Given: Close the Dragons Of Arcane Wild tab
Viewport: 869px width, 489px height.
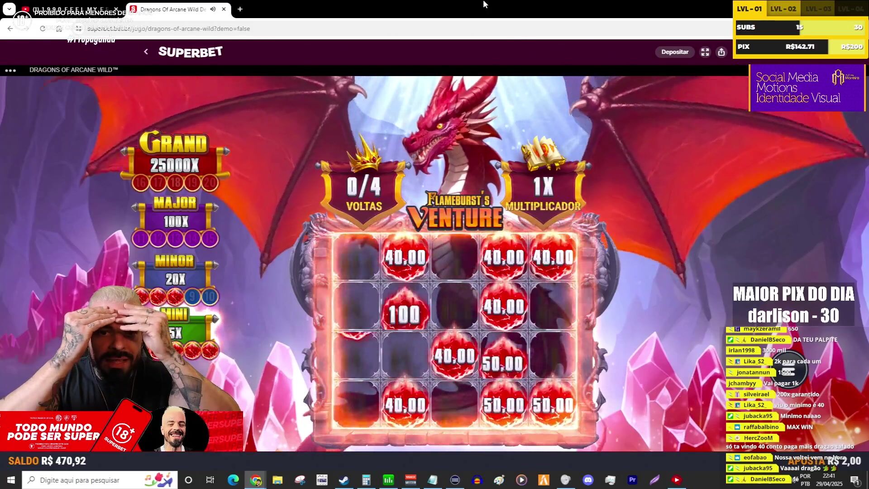Looking at the screenshot, I should click(x=224, y=9).
